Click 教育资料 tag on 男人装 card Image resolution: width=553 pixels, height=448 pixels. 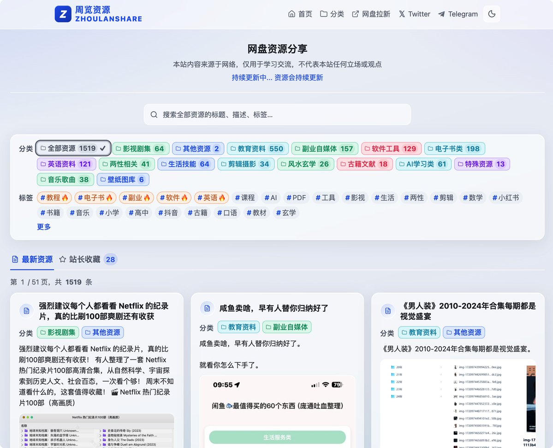[x=419, y=332]
